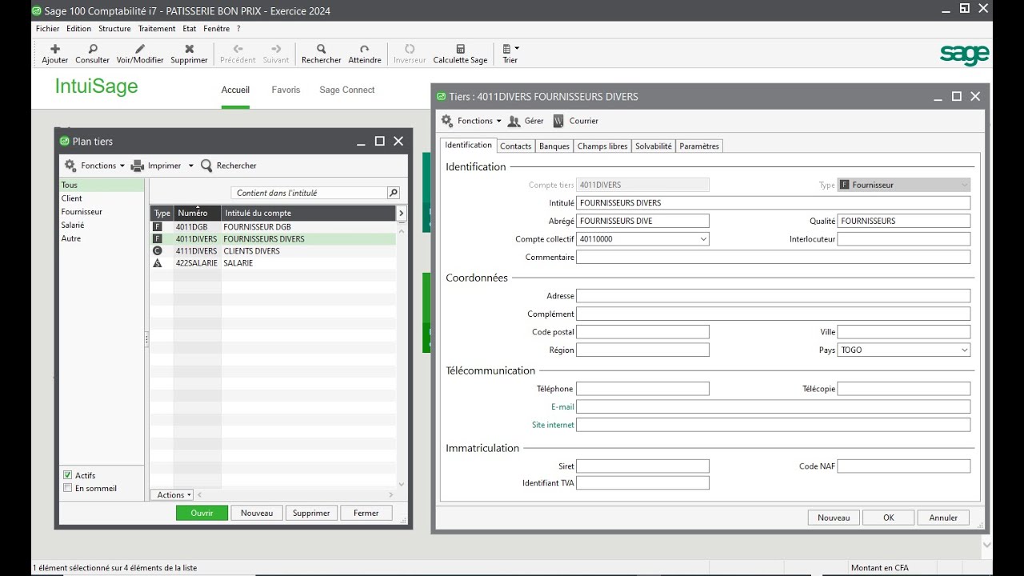Click the Consulter magnifier icon
The width and height of the screenshot is (1024, 576).
93,49
